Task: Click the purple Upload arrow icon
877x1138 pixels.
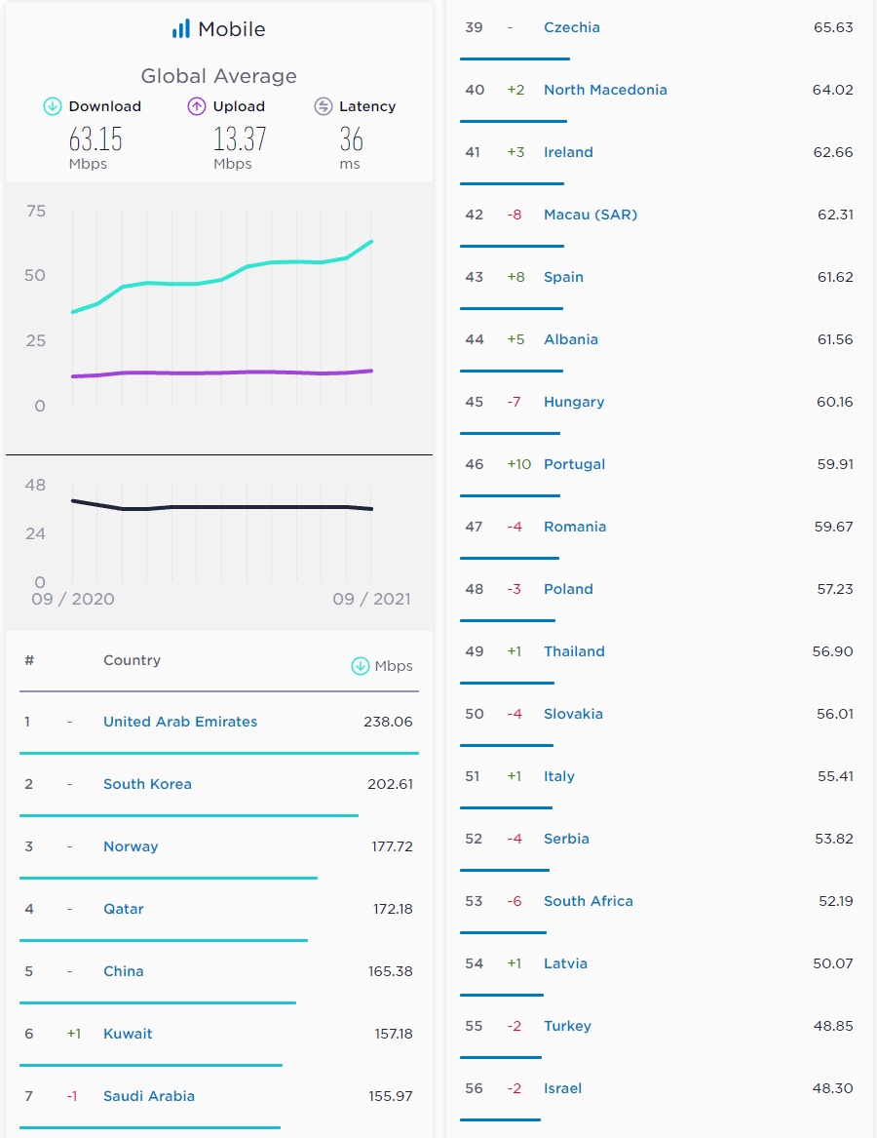Action: point(197,106)
